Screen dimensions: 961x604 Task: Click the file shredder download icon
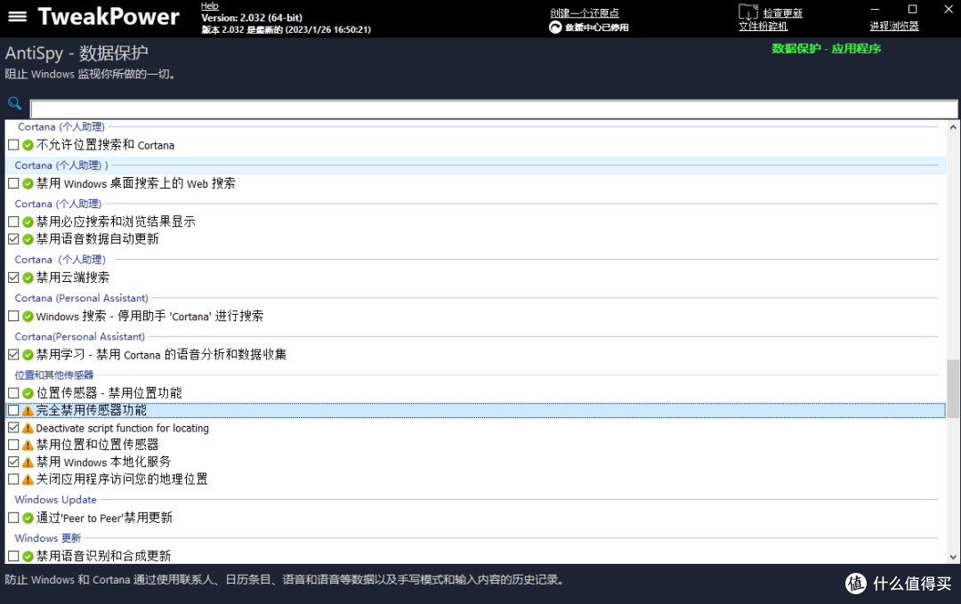(x=747, y=12)
